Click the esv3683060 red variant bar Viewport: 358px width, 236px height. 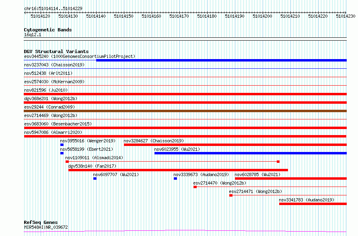tap(185, 128)
